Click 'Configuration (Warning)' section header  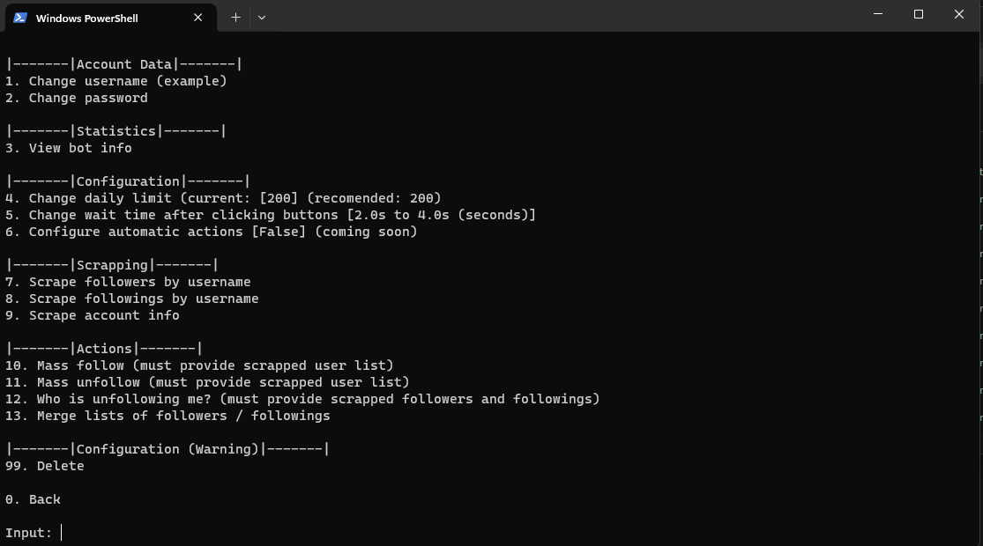pos(168,450)
